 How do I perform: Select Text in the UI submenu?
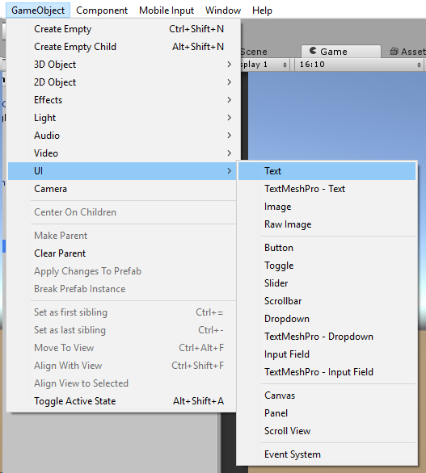coord(327,171)
